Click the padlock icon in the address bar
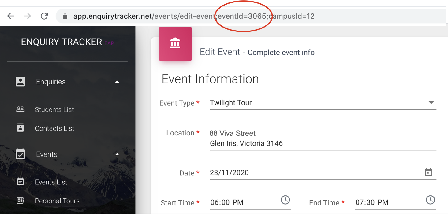 click(x=65, y=16)
